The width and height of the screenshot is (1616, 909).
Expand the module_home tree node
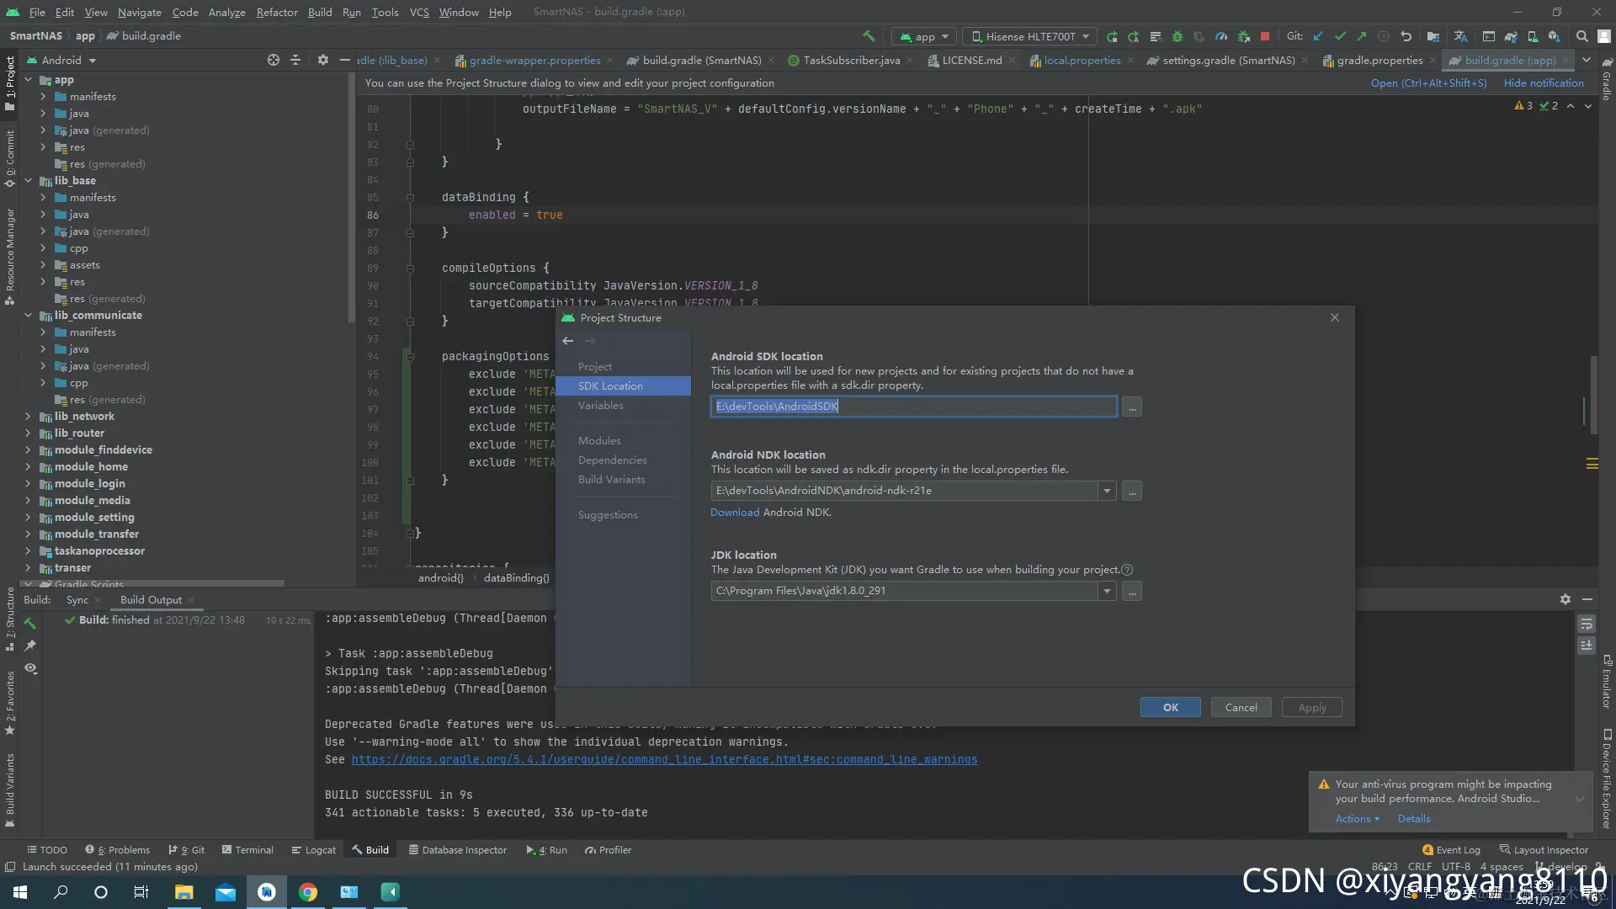point(28,467)
